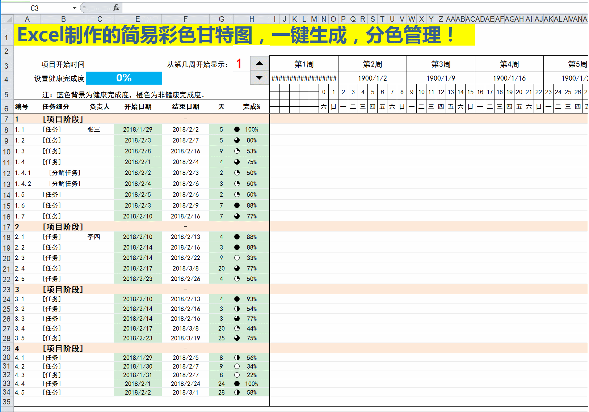Select column H header

tap(252, 19)
